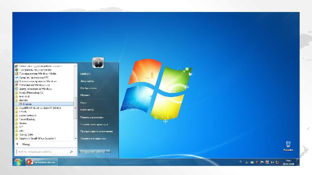Viewport: 312px width, 175px height.
Task: Open Панель управления
Action: pos(92,117)
